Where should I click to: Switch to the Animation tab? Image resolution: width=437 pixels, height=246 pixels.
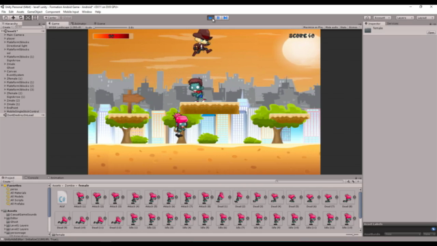coord(55,178)
